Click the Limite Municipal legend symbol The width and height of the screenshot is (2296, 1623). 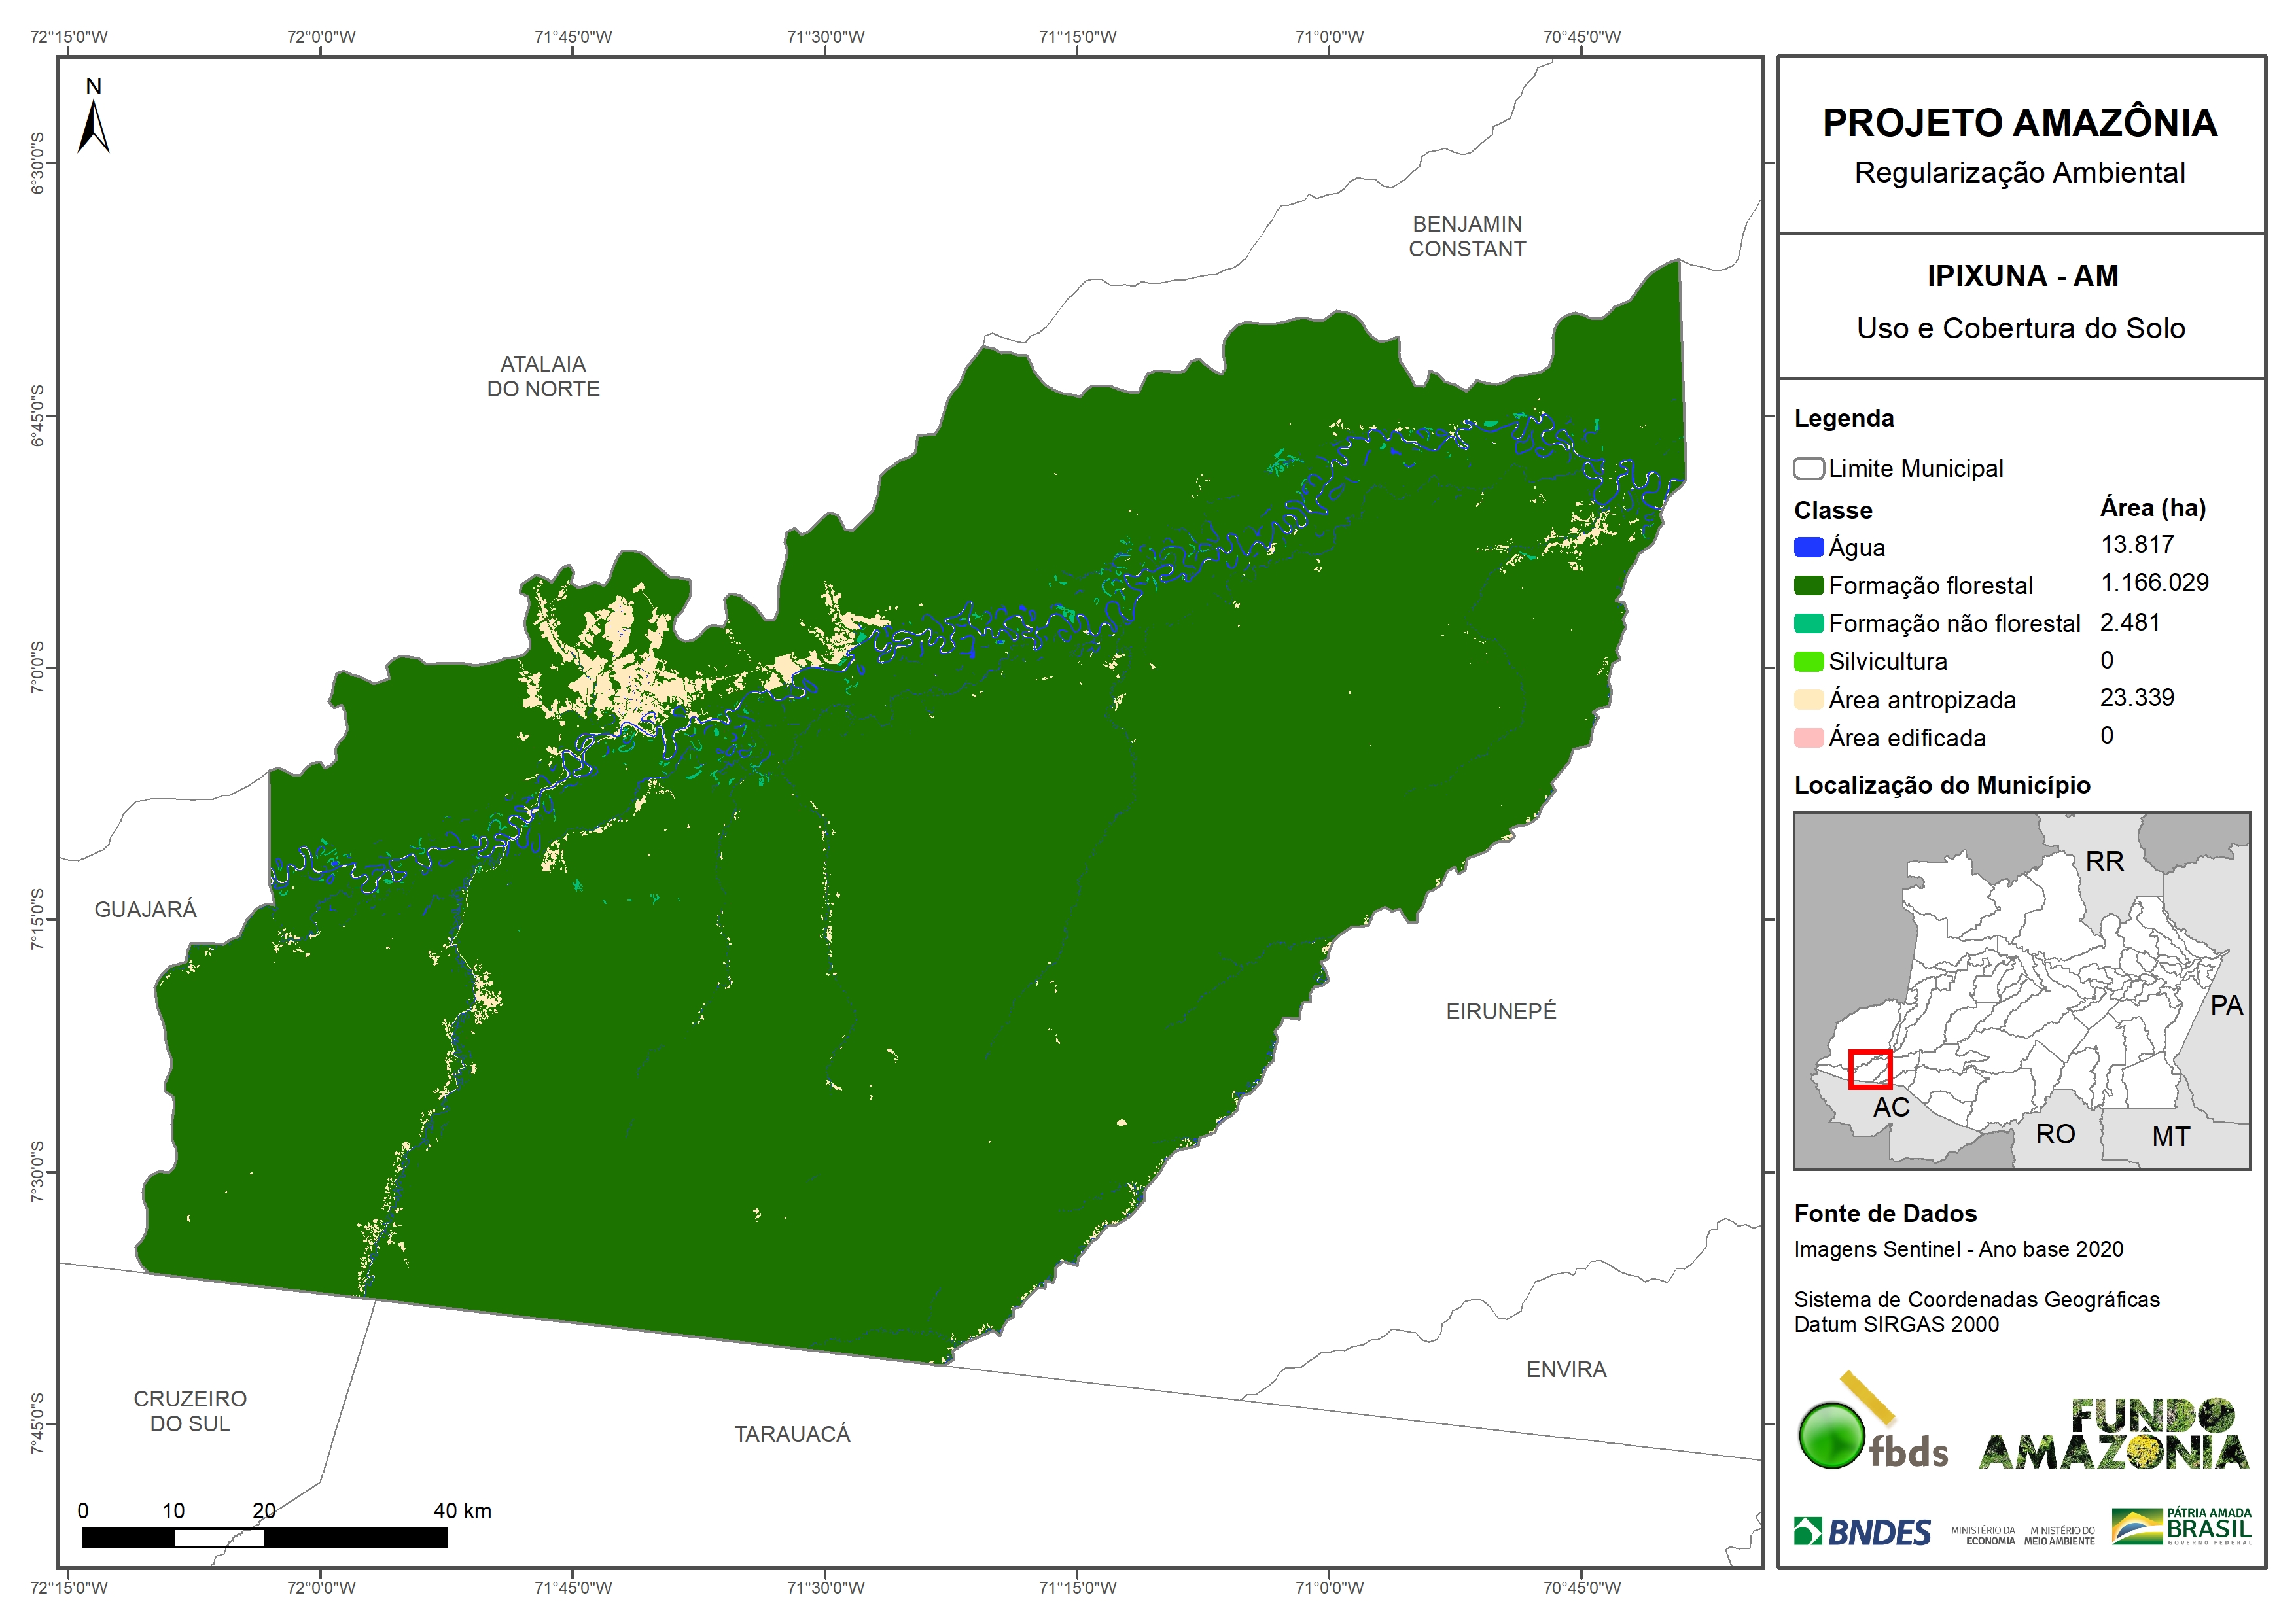1808,468
